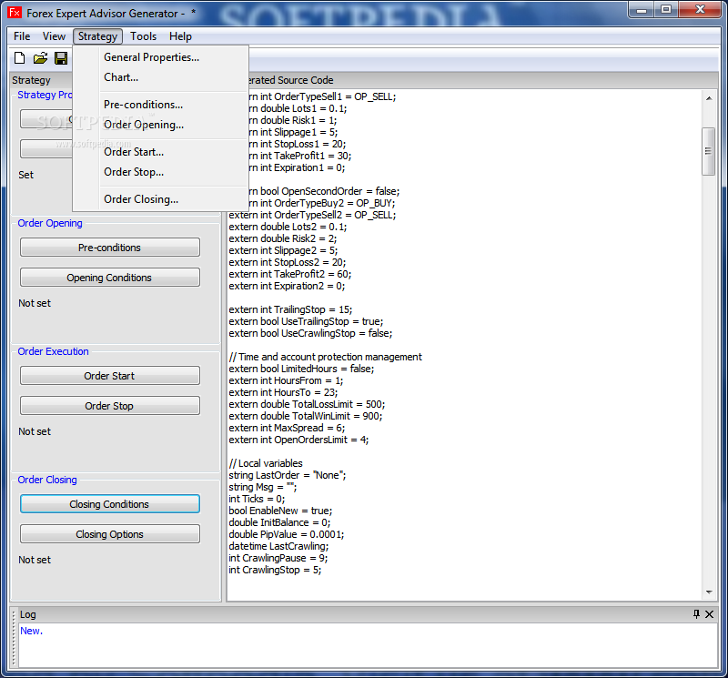The width and height of the screenshot is (728, 678).
Task: Click line 'extern bool UseTrailingStop = true;'
Action: pos(306,321)
